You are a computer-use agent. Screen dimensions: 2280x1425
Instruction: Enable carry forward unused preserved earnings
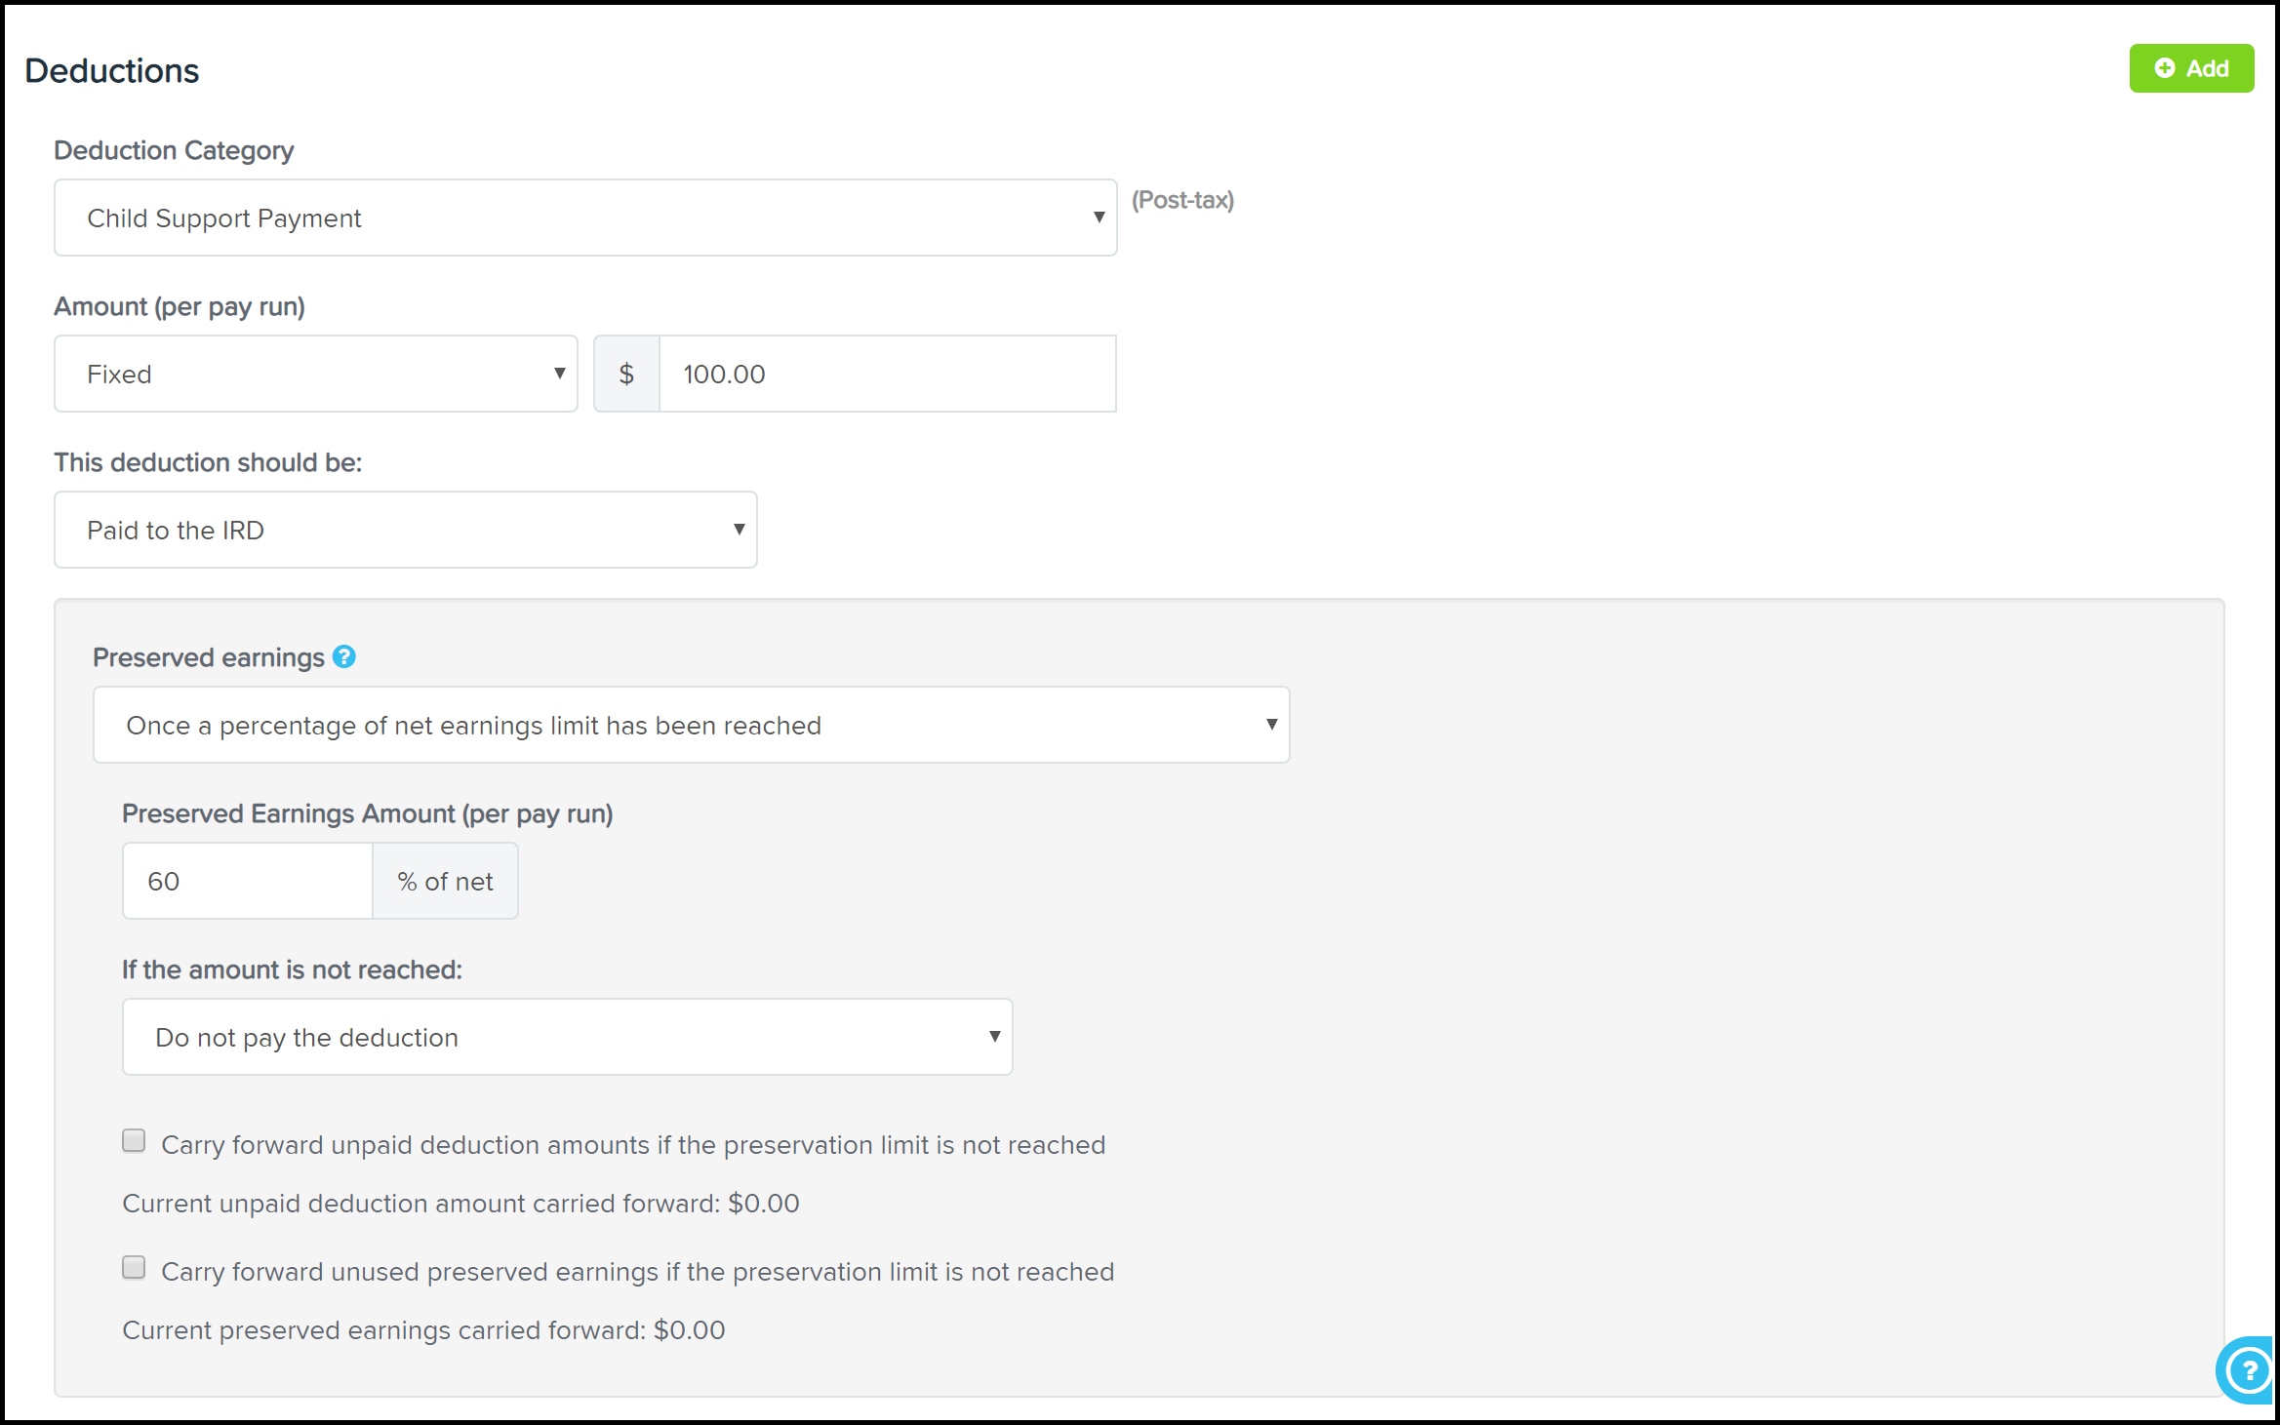pos(134,1268)
